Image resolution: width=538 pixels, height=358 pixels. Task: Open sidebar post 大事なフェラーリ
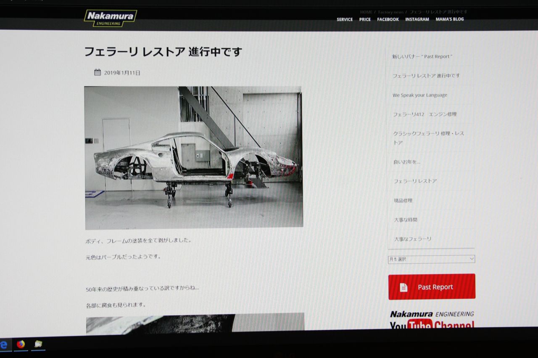click(x=413, y=239)
